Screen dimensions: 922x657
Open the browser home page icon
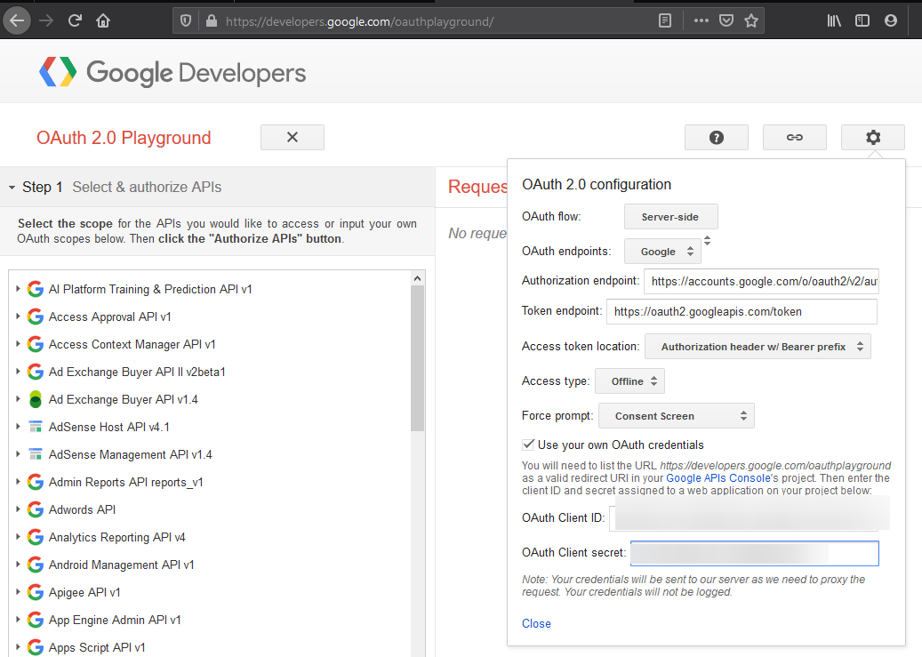coord(103,21)
